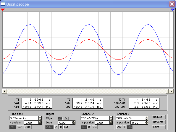176x132 pixels.
Task: Close the Oscilloscope window
Action: (172, 4)
